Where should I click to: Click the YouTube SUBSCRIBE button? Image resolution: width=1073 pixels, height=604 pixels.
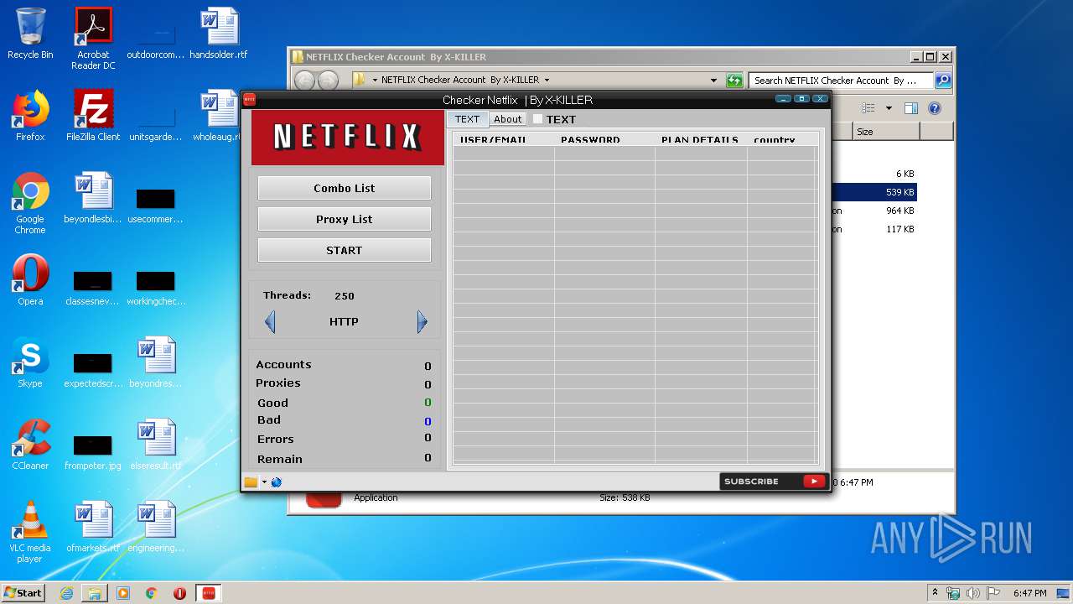tap(773, 482)
